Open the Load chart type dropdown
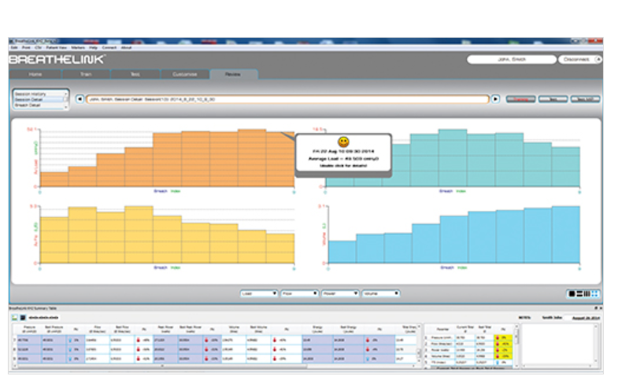 259,293
